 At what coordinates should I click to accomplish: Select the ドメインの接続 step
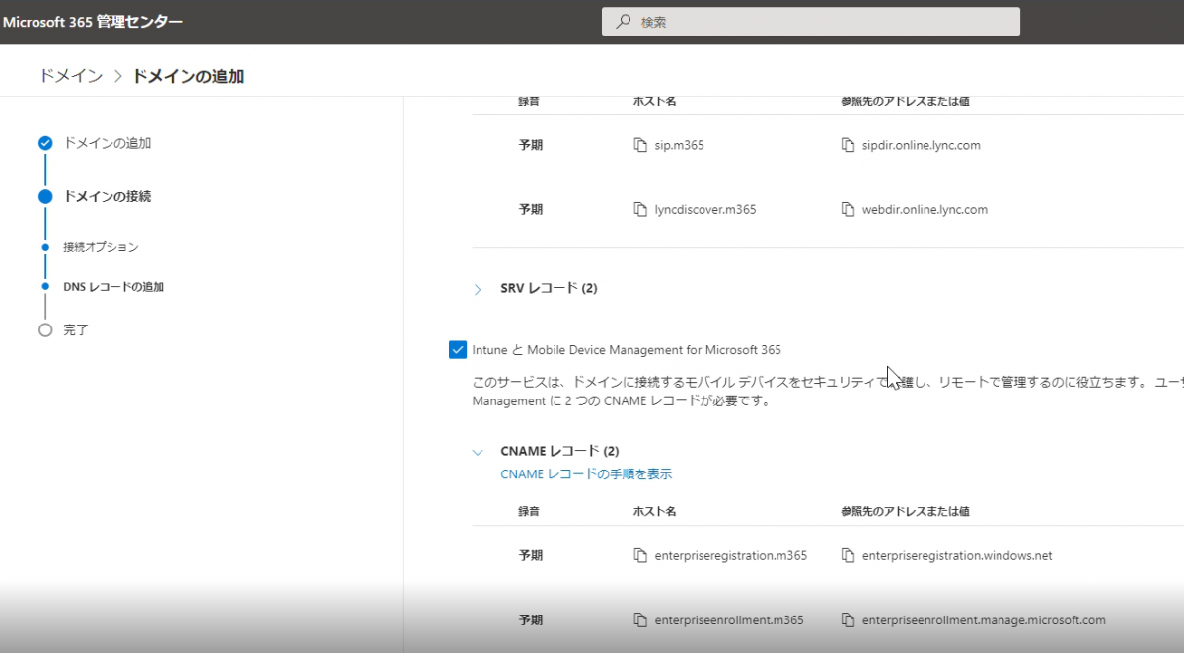[107, 196]
